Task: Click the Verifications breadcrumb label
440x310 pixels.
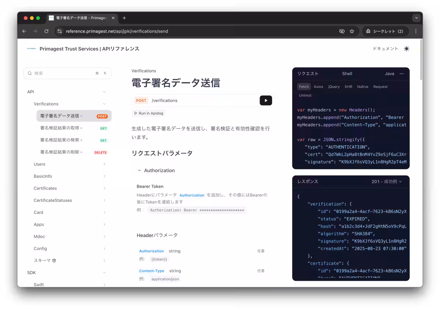Action: (144, 71)
